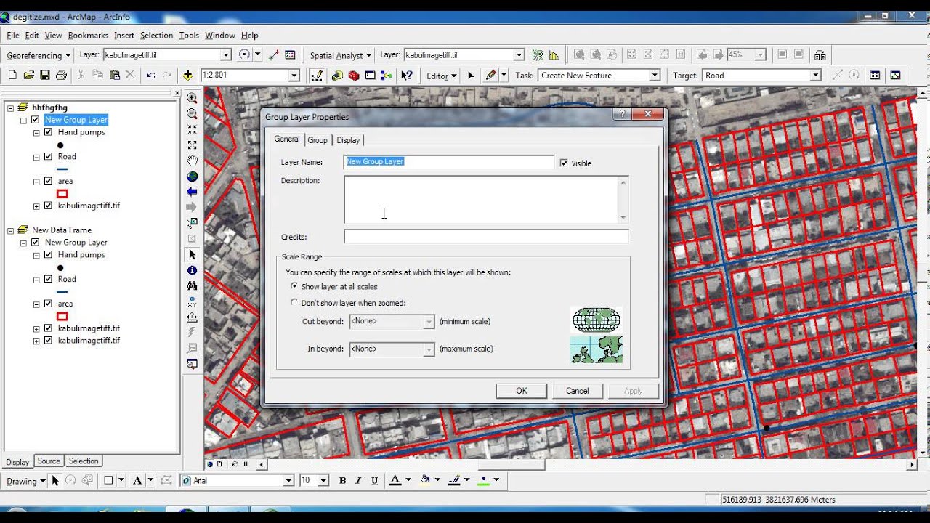Click Cancel in Group Layer Properties
The width and height of the screenshot is (930, 523).
click(578, 391)
